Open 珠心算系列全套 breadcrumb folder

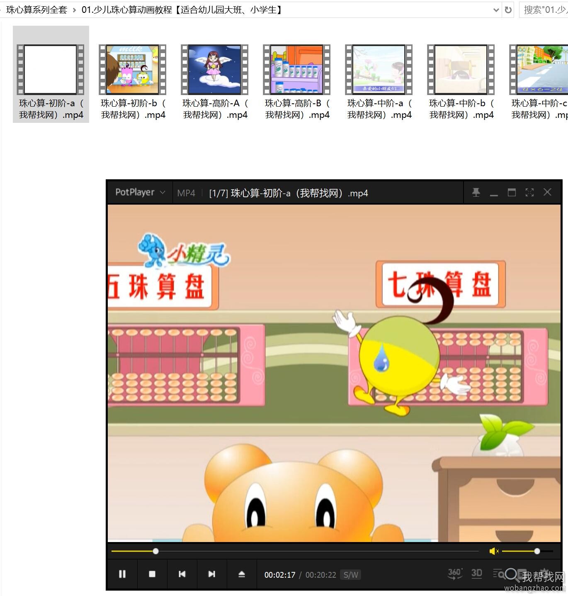point(36,10)
